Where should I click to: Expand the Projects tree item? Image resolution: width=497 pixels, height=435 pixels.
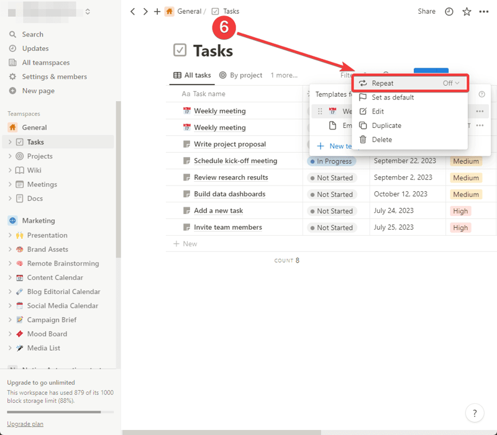pyautogui.click(x=10, y=156)
